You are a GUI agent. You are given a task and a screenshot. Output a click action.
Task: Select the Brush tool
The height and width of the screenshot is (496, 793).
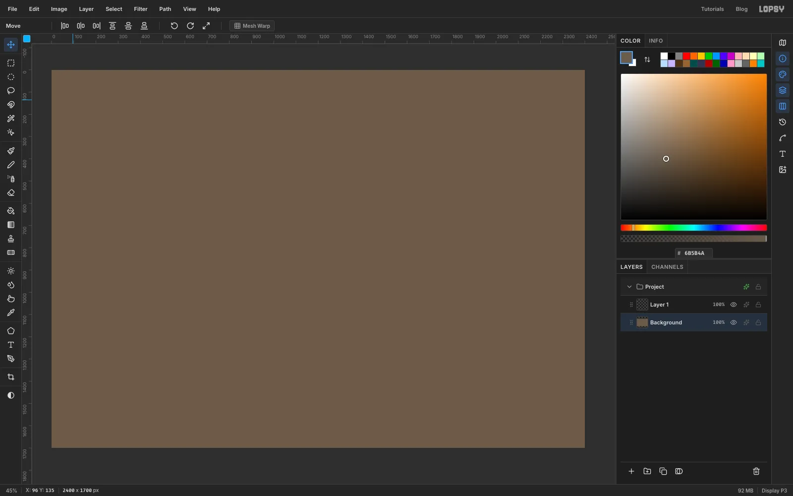11,151
